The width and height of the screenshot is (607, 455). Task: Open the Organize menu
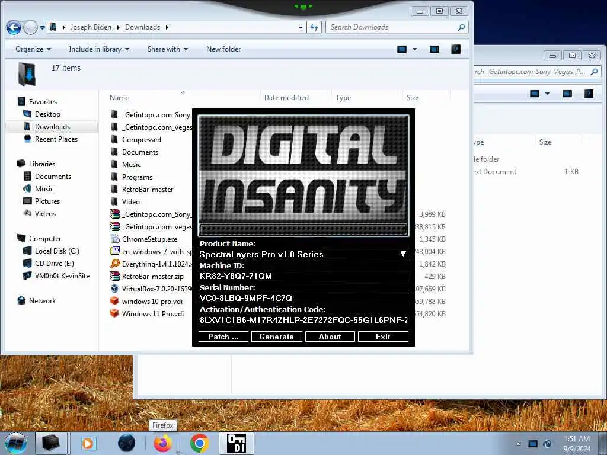33,49
